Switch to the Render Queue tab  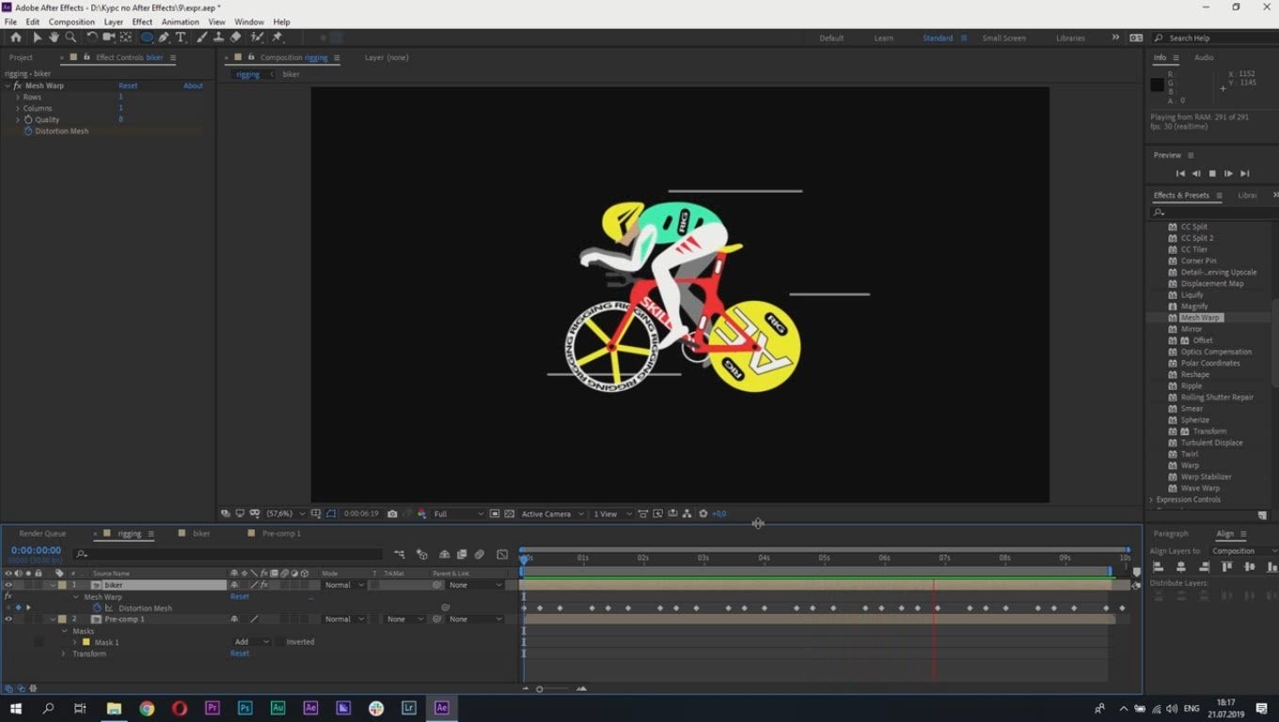click(42, 534)
